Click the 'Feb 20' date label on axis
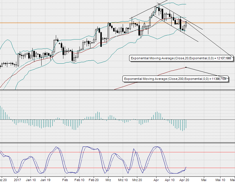This screenshot has height=184, width=235. pyautogui.click(x=94, y=180)
